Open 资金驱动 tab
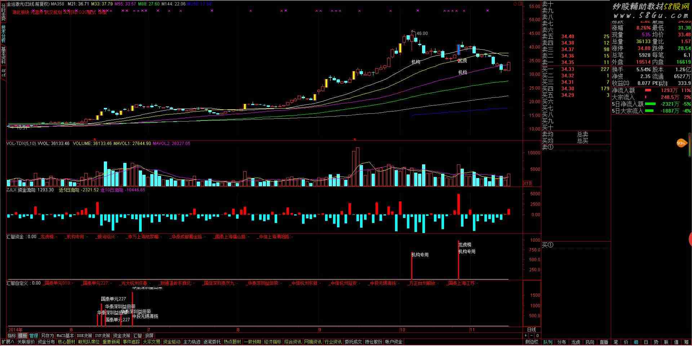The width and height of the screenshot is (692, 346). pyautogui.click(x=172, y=342)
